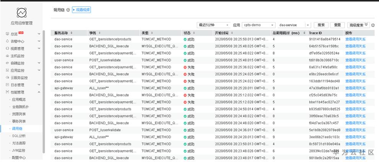The height and width of the screenshot is (162, 379).
Task: Open 查看调用关系 for trace 3ee86b21ee8c103c
Action: pyautogui.click(x=355, y=137)
